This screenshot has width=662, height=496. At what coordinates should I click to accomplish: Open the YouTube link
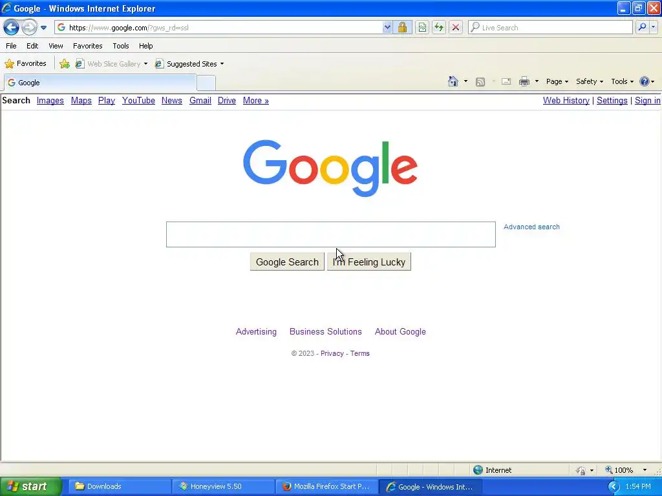pos(138,100)
